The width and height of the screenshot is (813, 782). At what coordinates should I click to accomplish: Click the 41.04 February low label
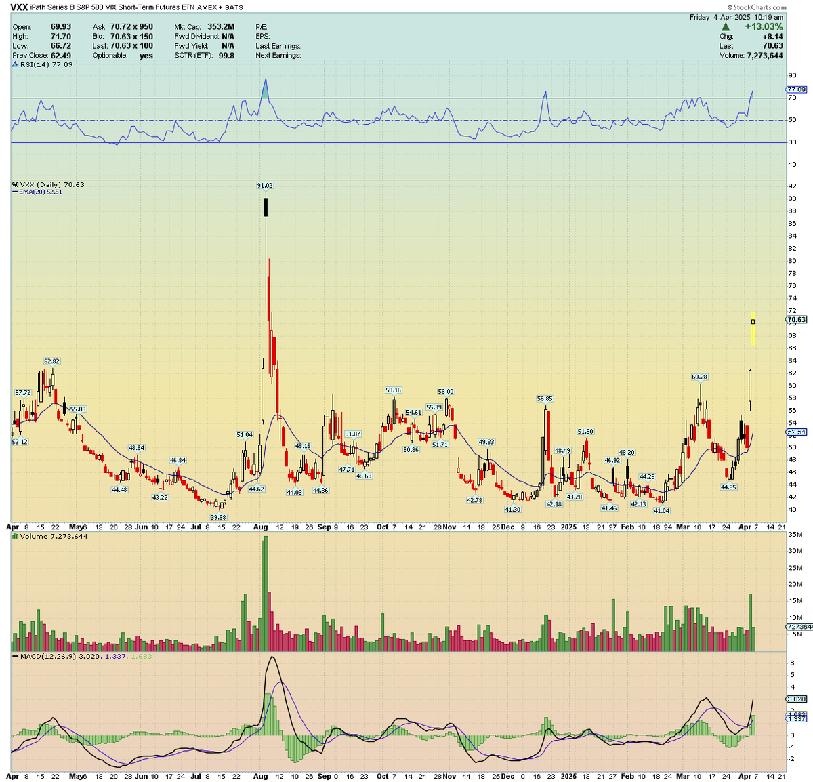point(661,510)
